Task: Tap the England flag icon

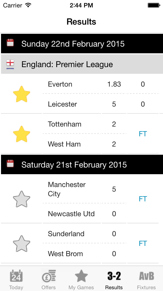Action: coord(10,65)
